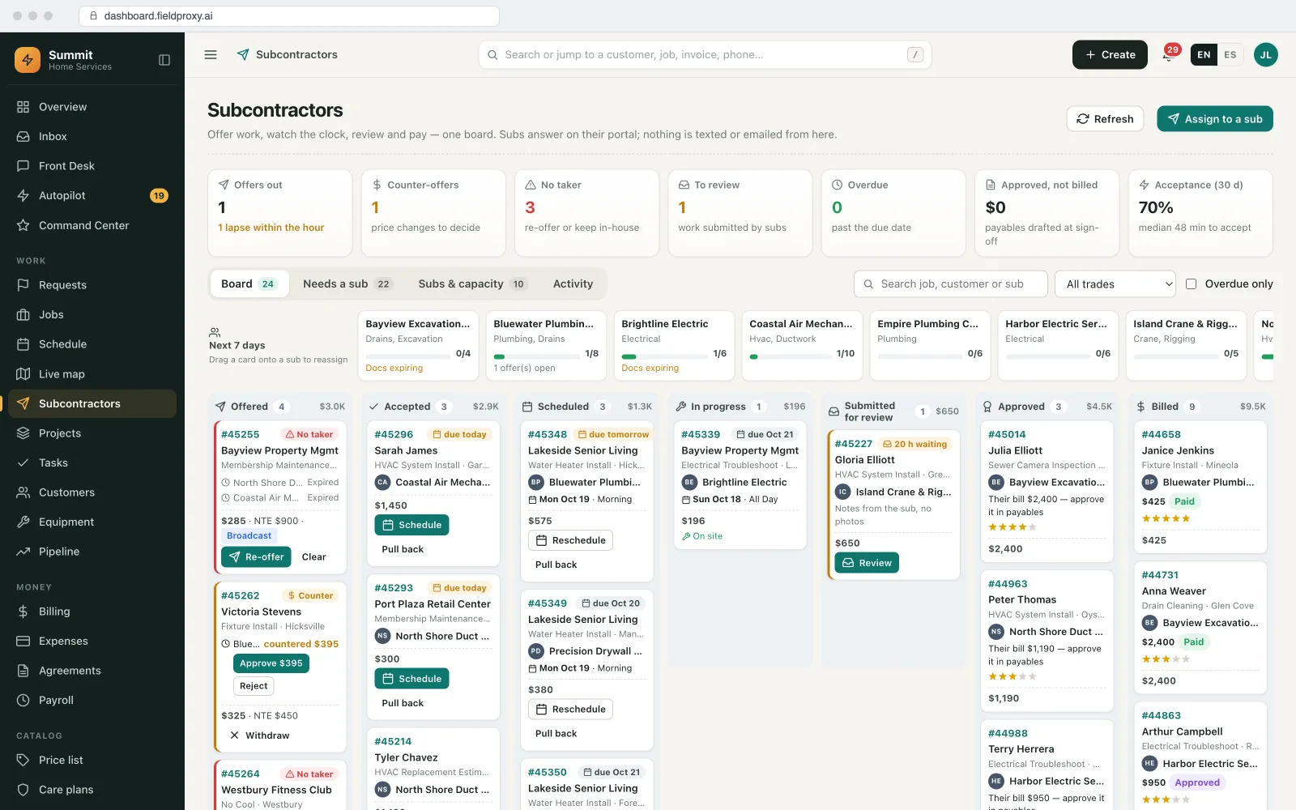Open Billing in the sidebar
Screen dimensions: 1296x810
(92, 612)
